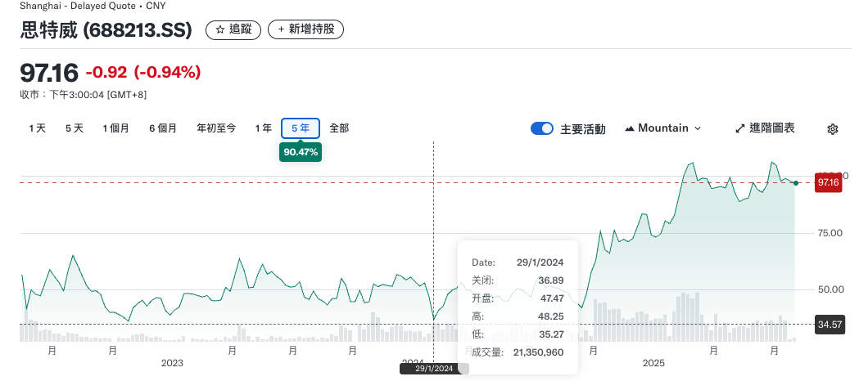Screen dimensions: 859x381
Task: Click the 75.00 y-axis label
Action: click(830, 233)
